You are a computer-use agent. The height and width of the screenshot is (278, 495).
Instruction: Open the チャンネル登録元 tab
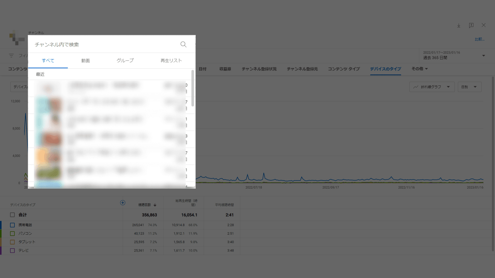pyautogui.click(x=302, y=69)
